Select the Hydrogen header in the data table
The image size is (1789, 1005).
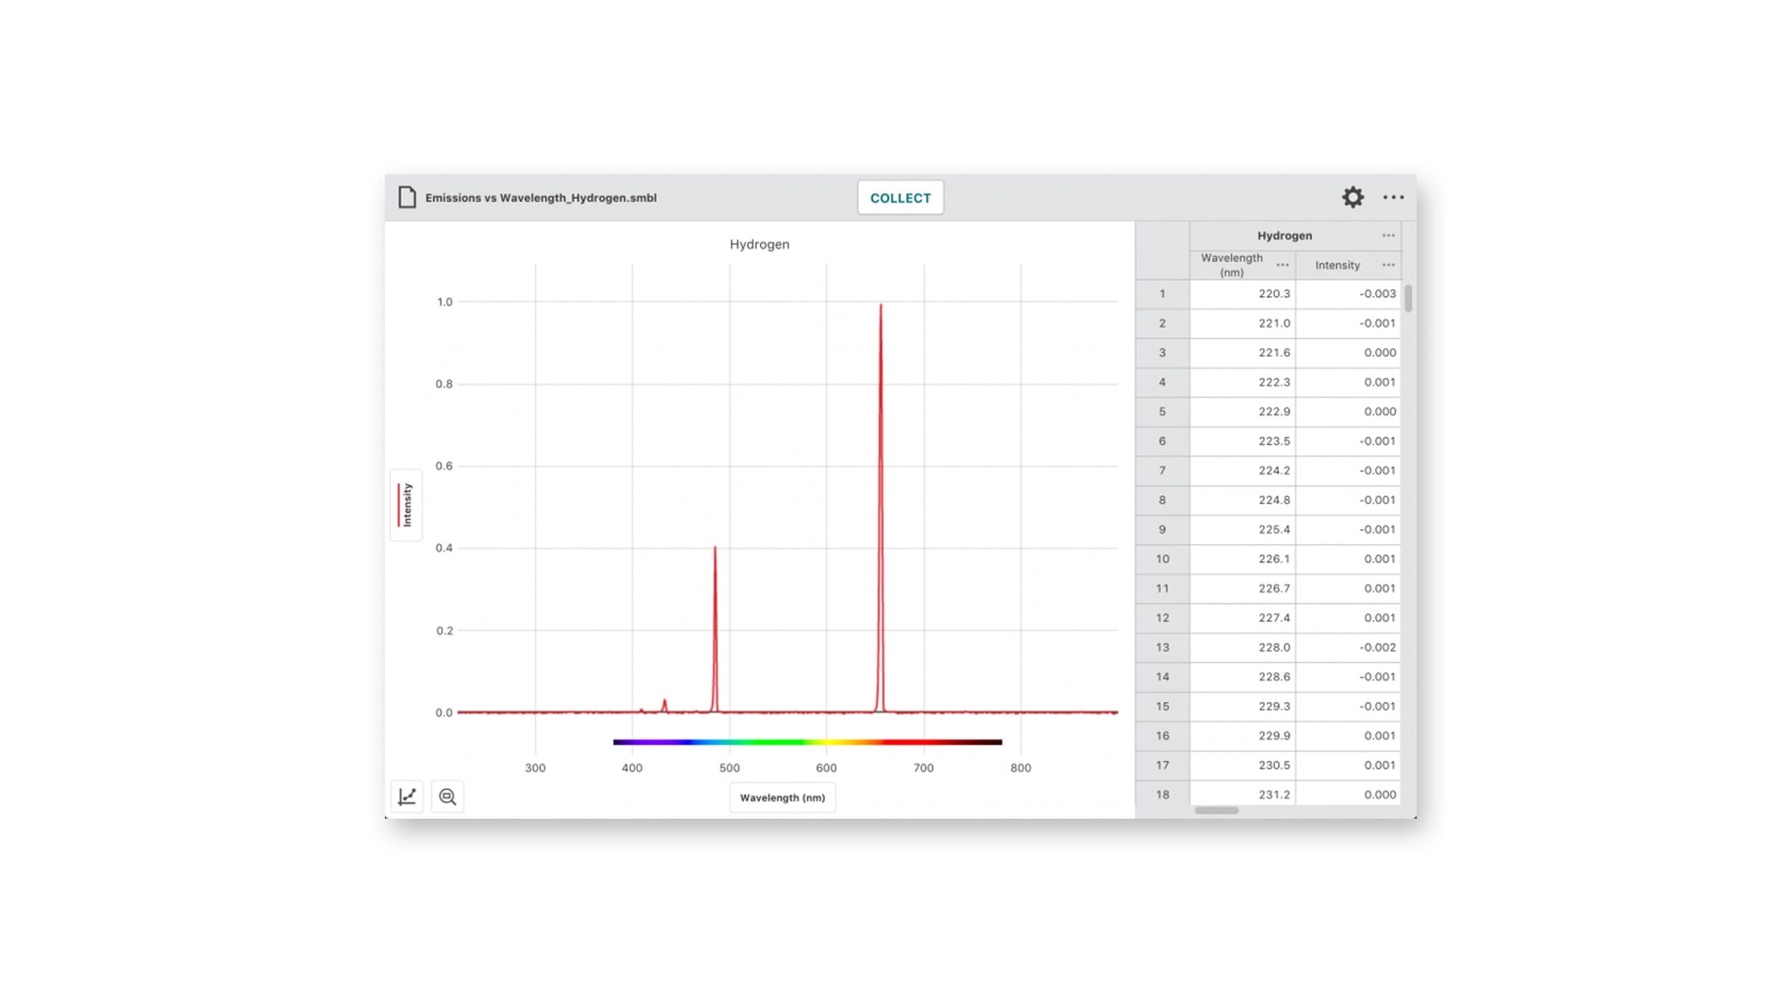tap(1284, 236)
